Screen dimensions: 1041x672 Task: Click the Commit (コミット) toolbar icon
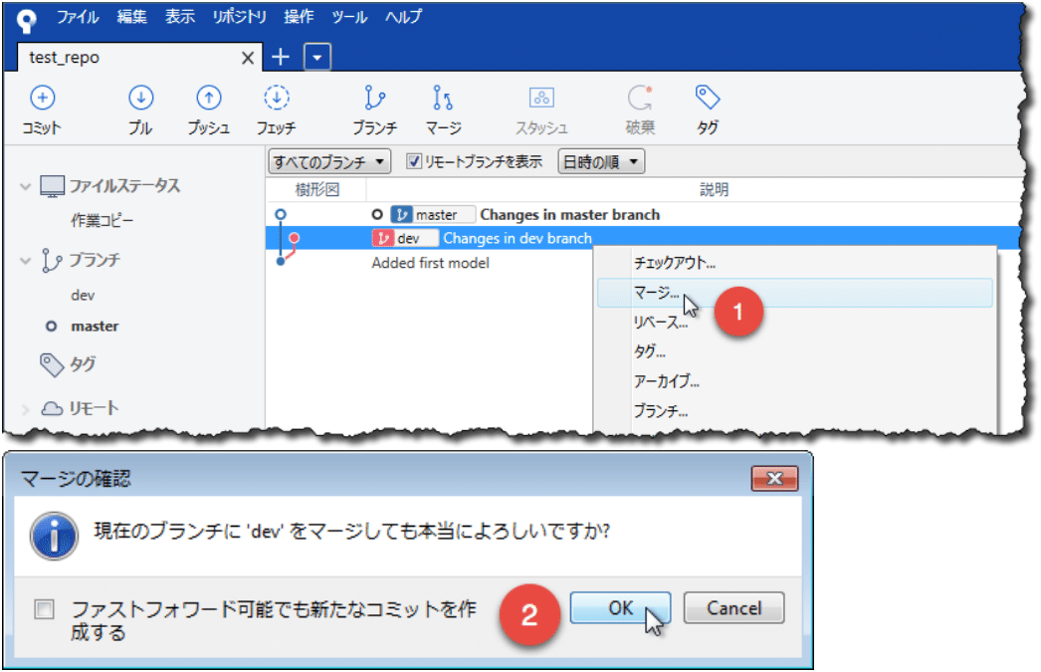pos(42,99)
